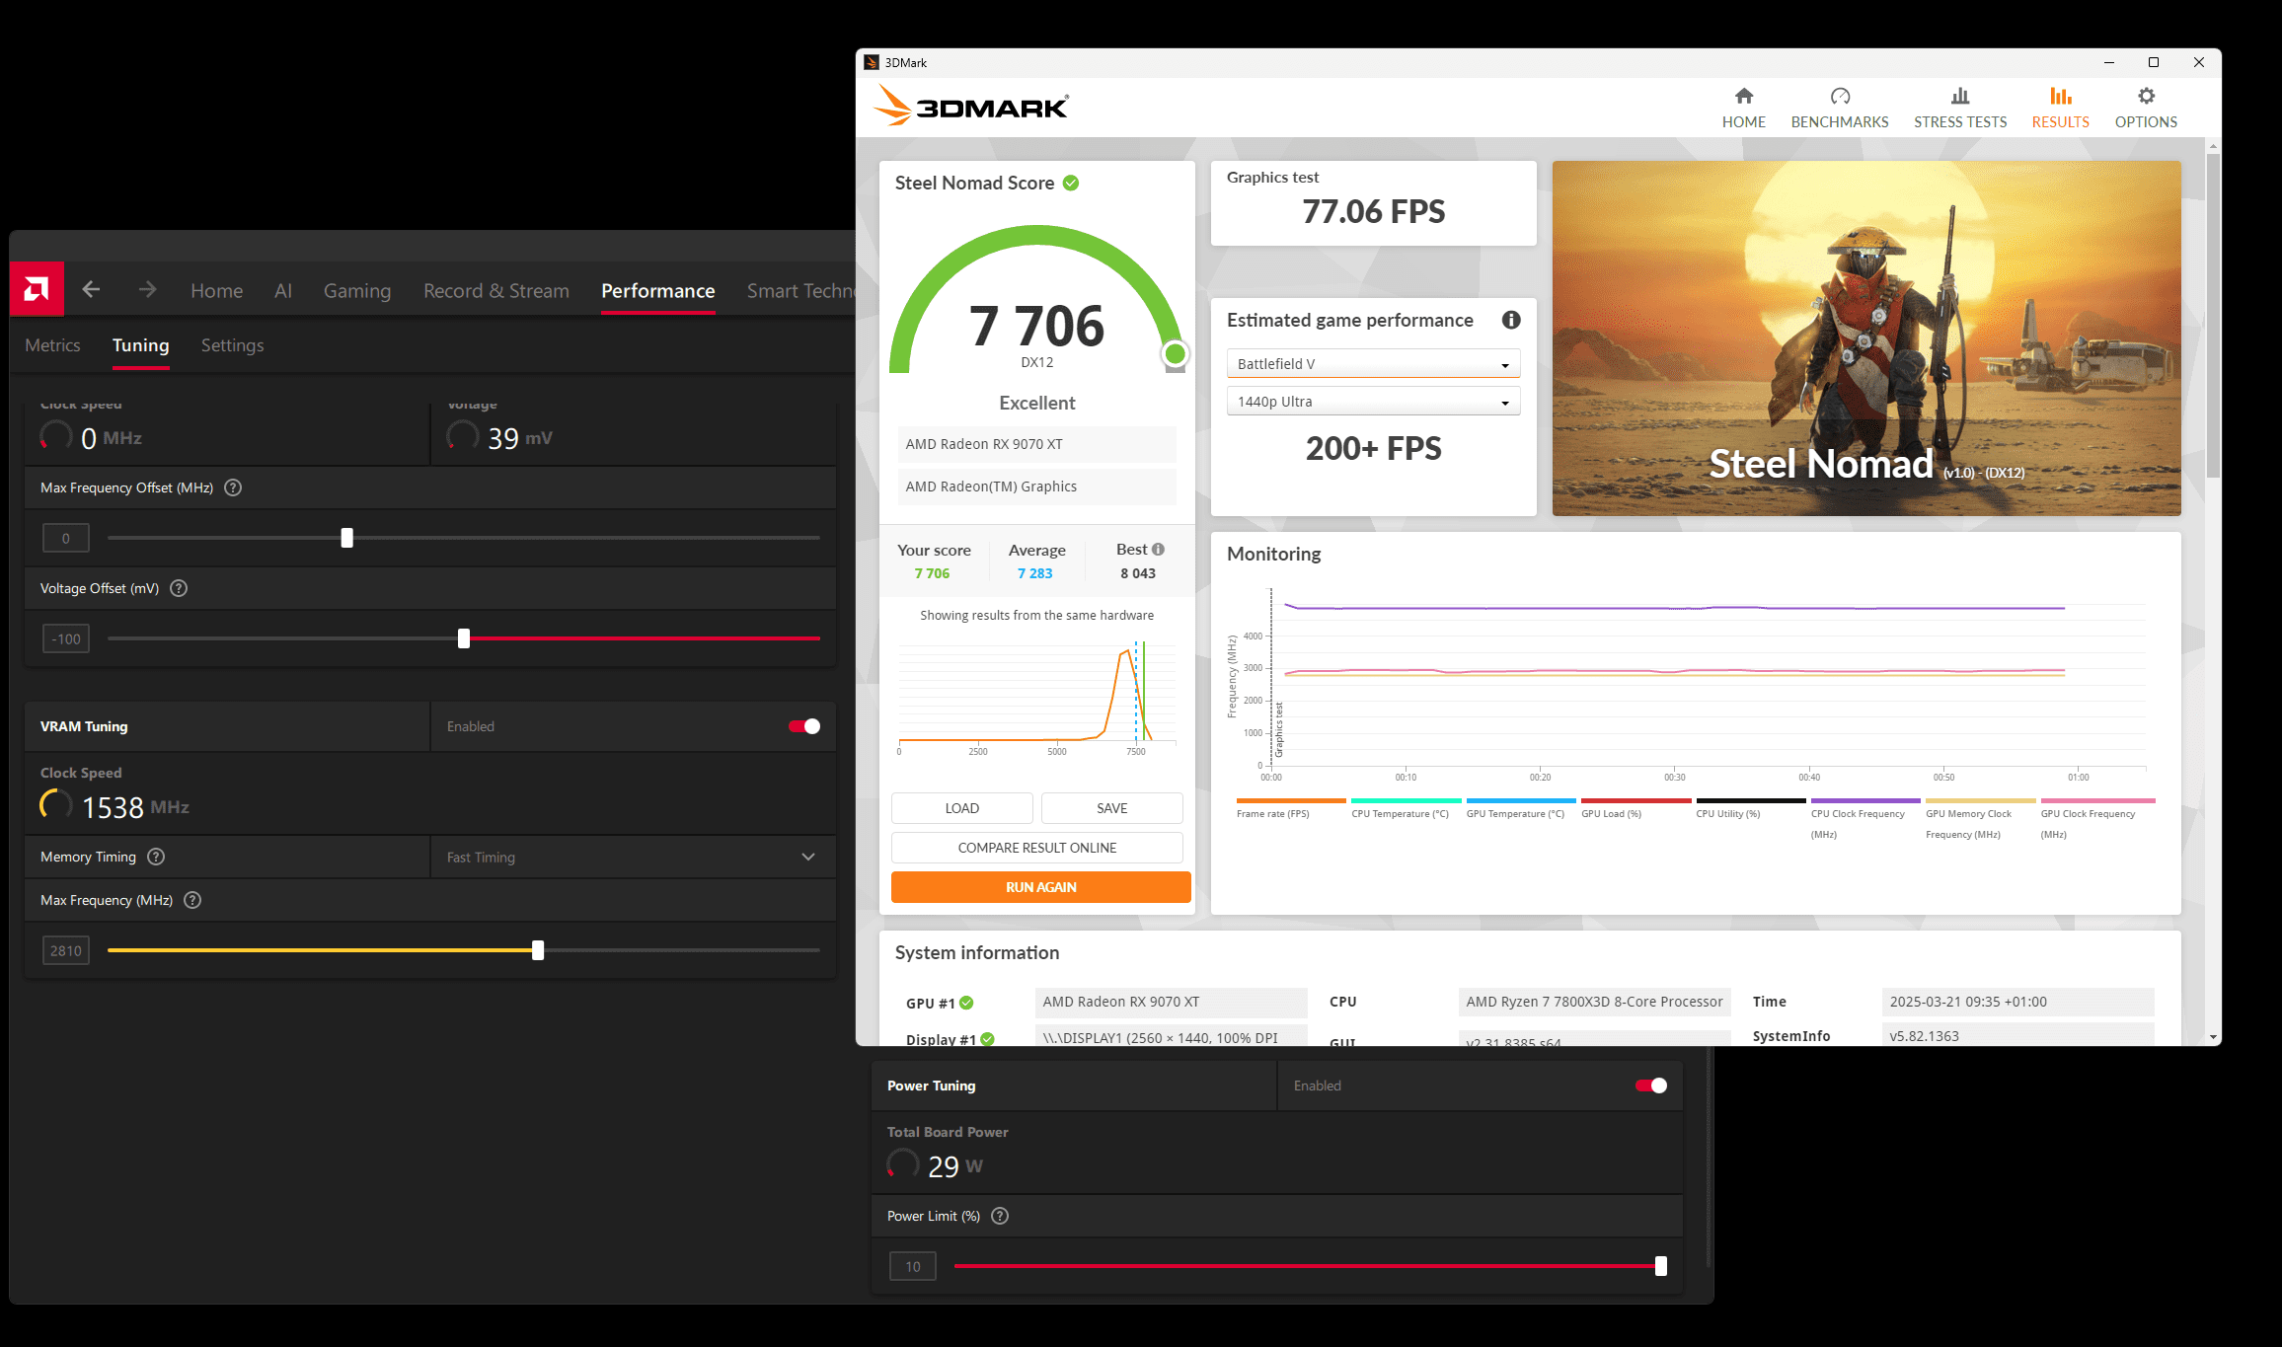
Task: Click the Frame rate (FPS) legend item
Action: 1290,808
